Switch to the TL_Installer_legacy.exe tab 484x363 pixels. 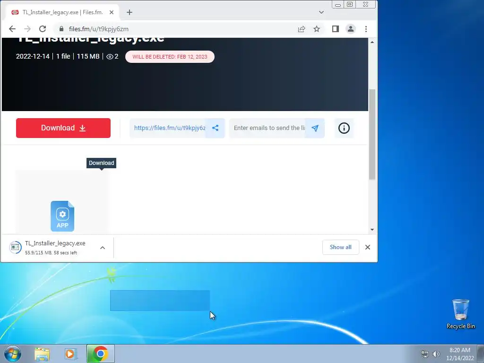coord(62,12)
